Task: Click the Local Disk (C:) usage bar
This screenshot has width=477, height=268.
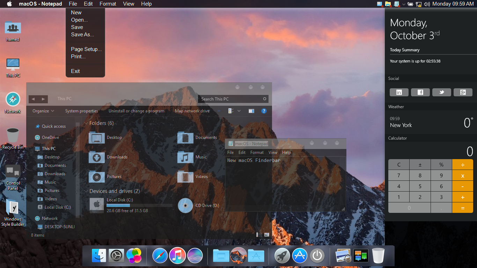Action: 139,206
